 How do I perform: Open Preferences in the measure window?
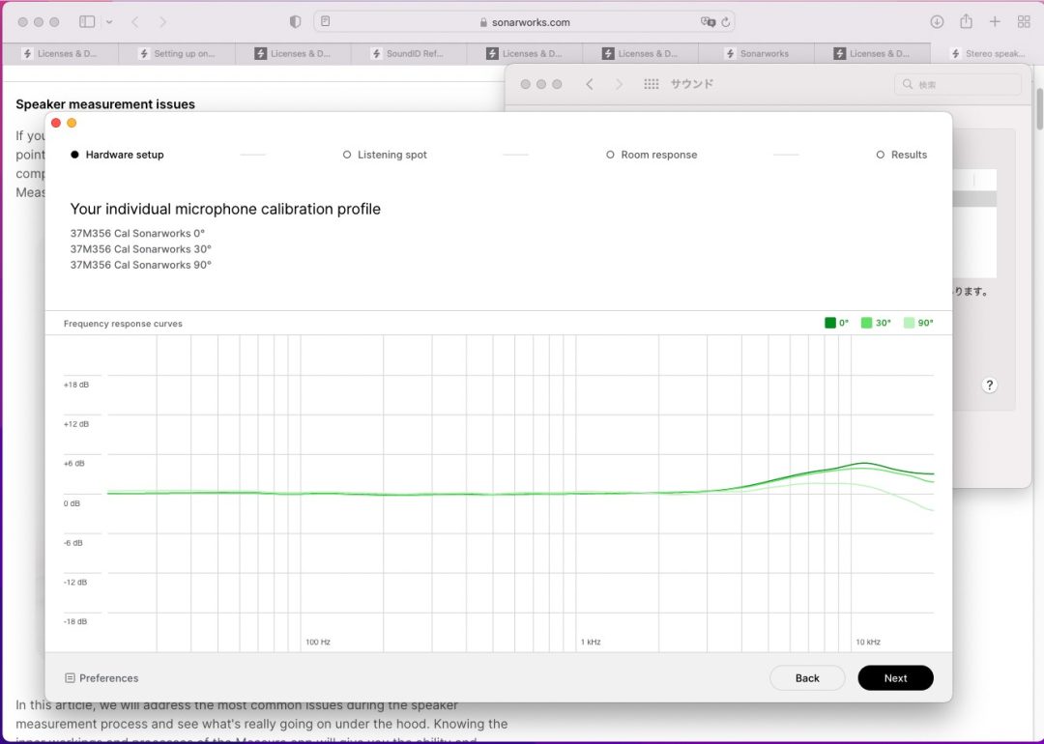[x=101, y=678]
